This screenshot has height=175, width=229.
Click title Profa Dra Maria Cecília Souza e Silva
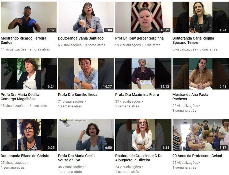tap(77, 158)
